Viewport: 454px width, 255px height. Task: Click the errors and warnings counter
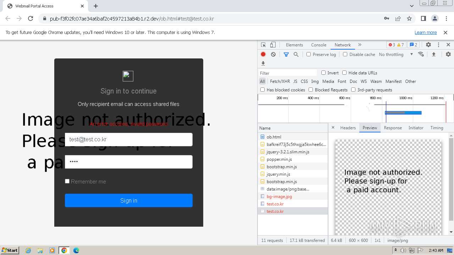pyautogui.click(x=396, y=45)
